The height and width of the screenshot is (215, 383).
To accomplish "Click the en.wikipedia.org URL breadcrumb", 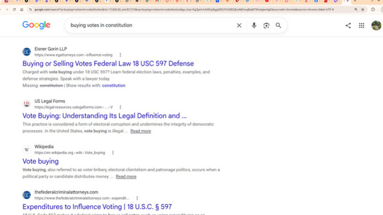I will [70, 152].
